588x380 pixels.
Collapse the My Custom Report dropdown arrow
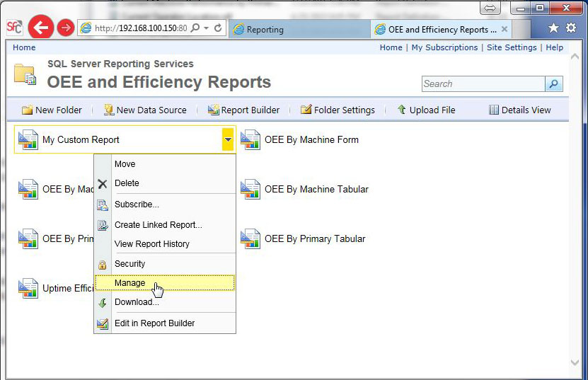pyautogui.click(x=228, y=139)
